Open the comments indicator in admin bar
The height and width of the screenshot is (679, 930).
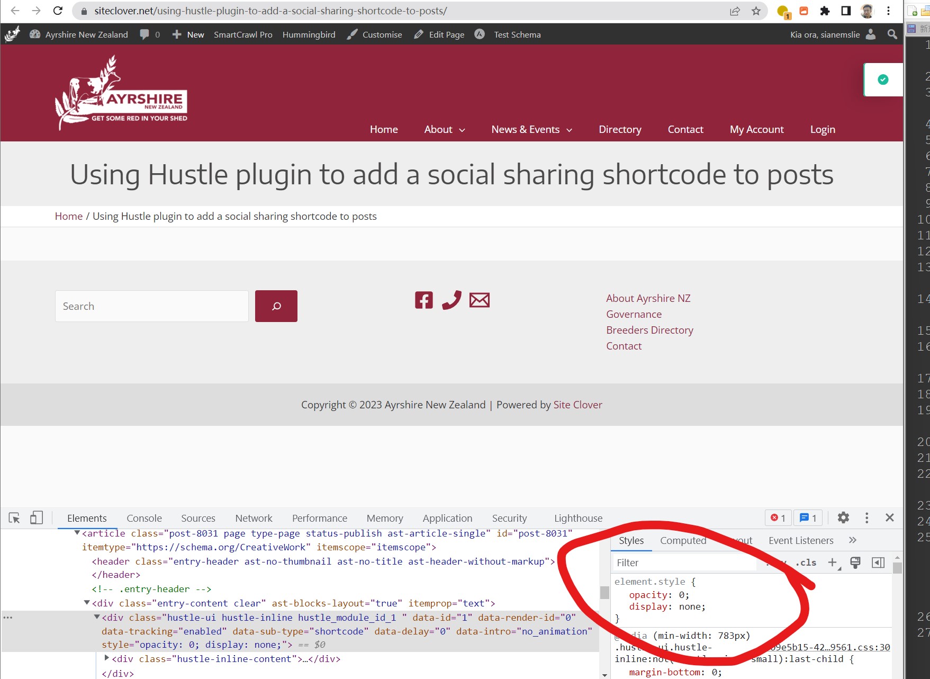tap(150, 34)
